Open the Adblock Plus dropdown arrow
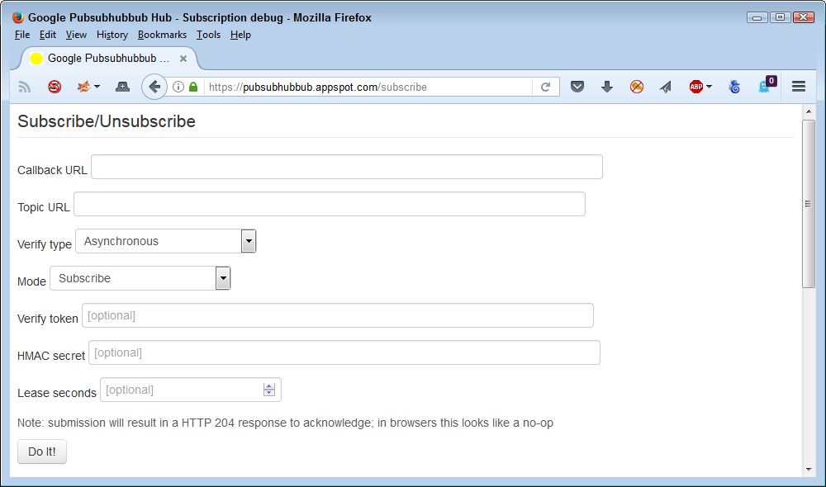Viewport: 826px width, 487px height. (709, 87)
